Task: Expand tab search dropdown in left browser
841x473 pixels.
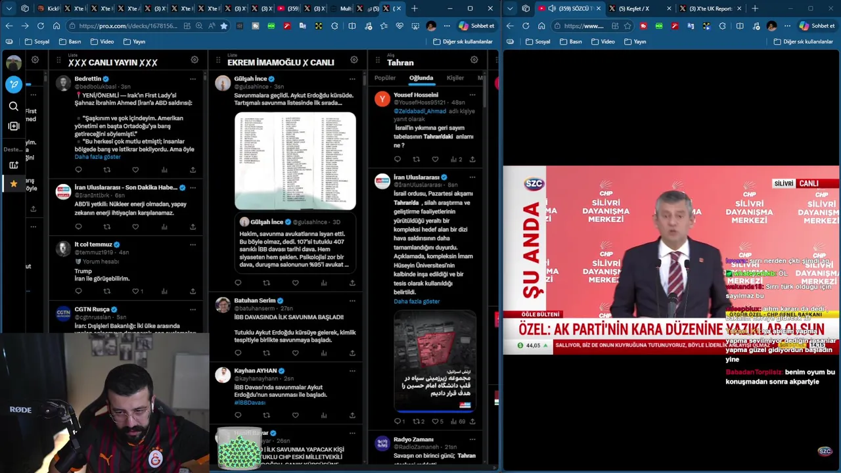Action: [9, 9]
